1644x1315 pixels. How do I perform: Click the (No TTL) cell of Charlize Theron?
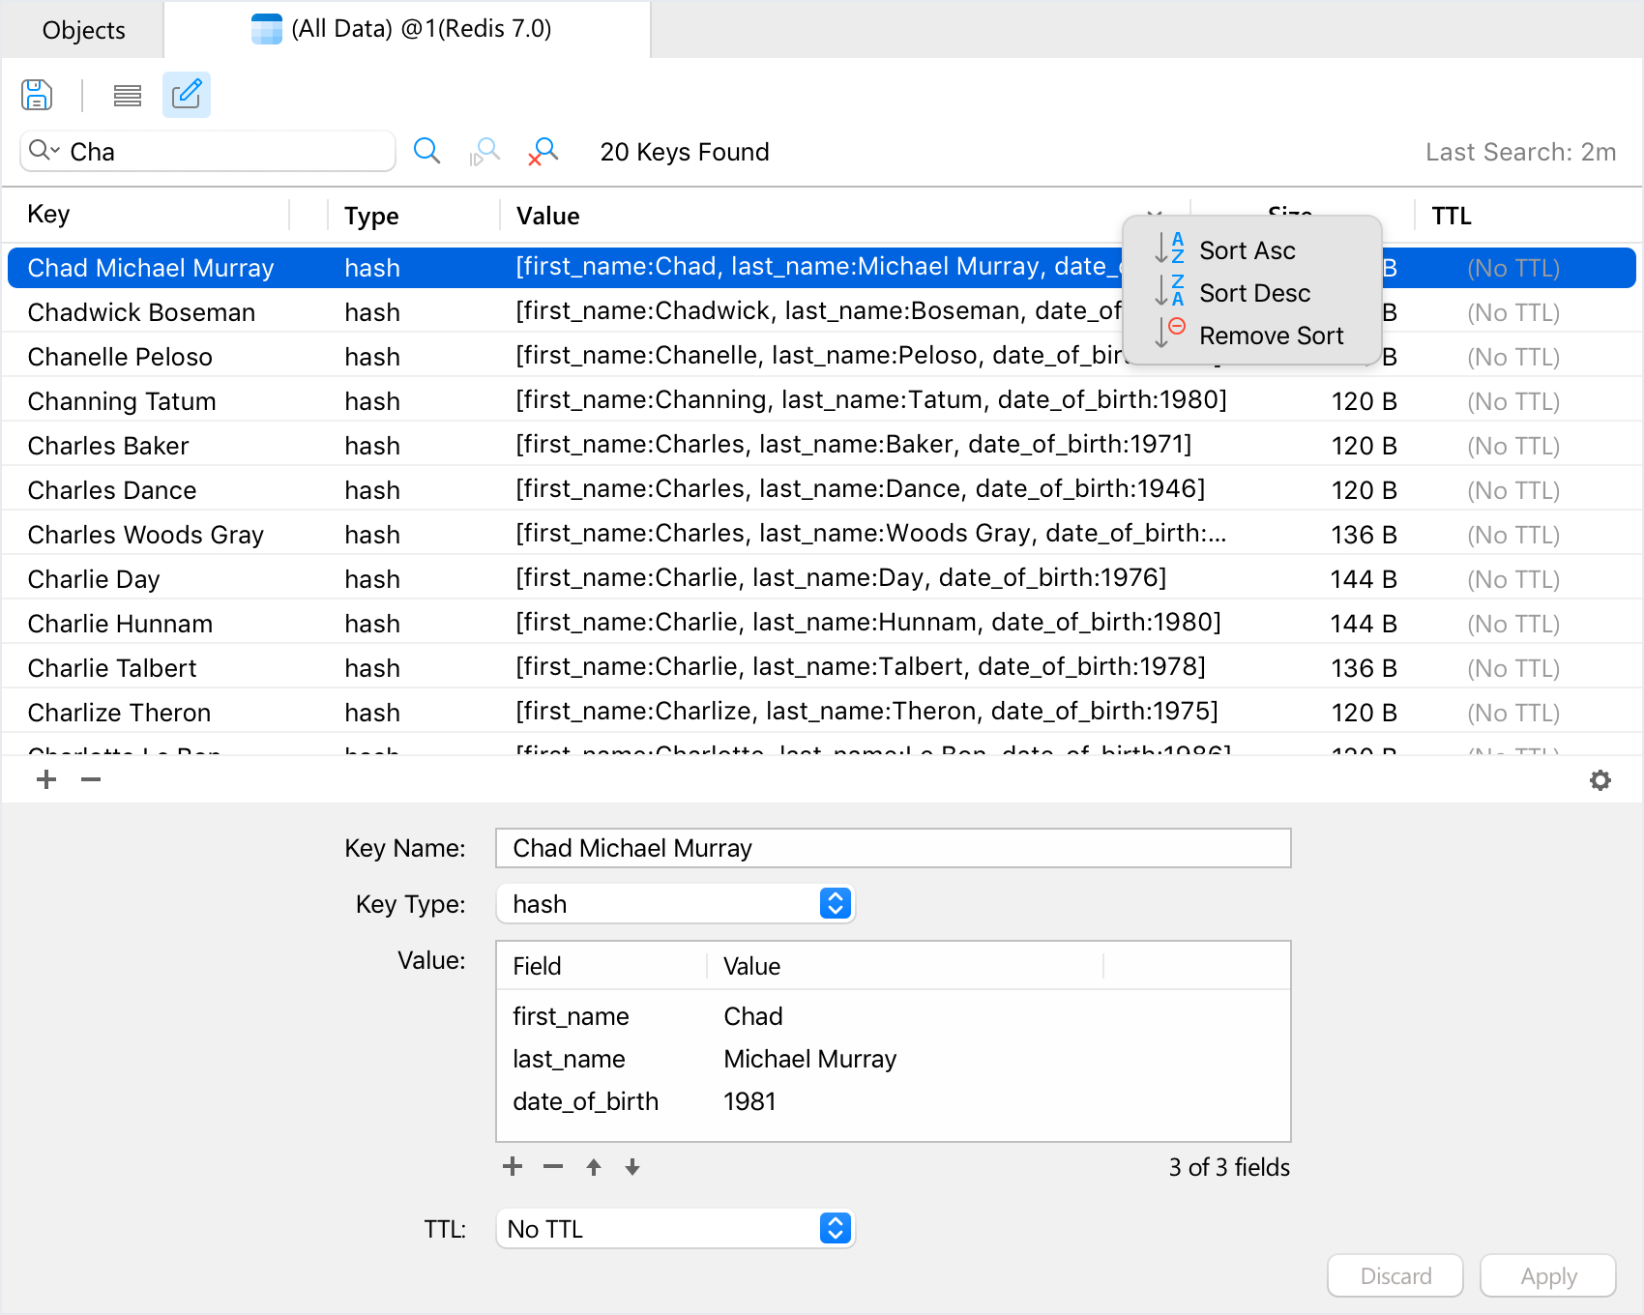[x=1513, y=713]
